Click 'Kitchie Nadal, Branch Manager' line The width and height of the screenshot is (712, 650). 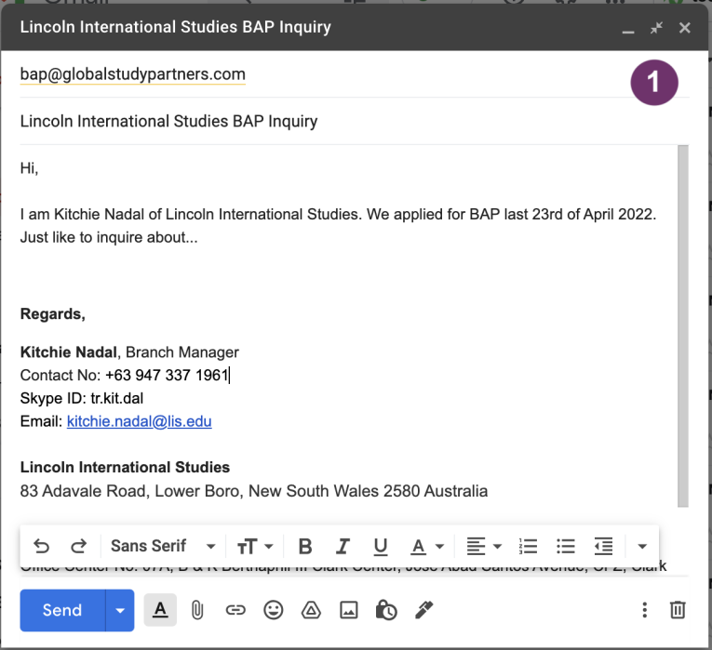click(x=129, y=352)
